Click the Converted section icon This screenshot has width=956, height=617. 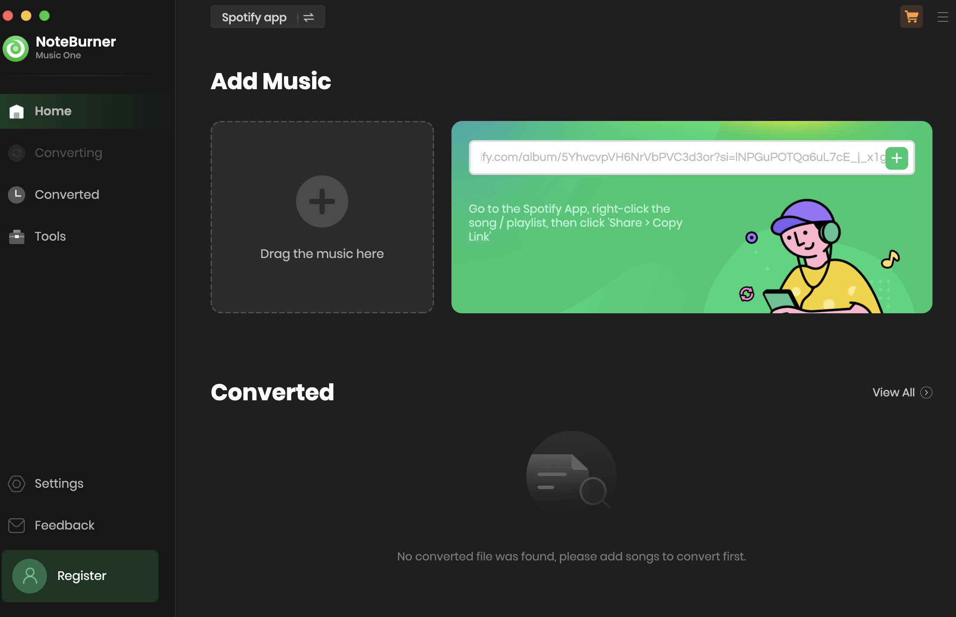[x=17, y=194]
